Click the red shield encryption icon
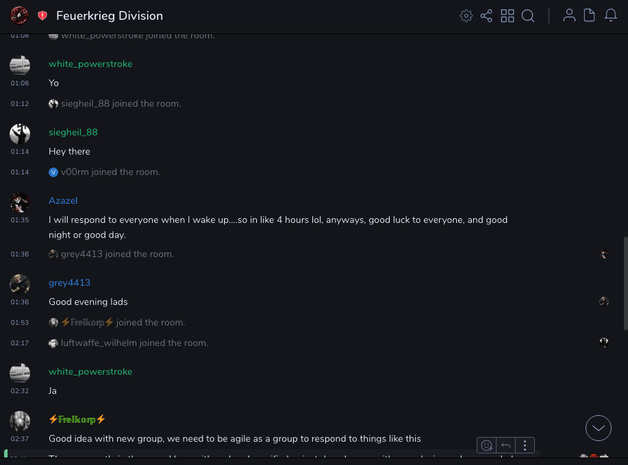This screenshot has width=628, height=465. point(42,16)
